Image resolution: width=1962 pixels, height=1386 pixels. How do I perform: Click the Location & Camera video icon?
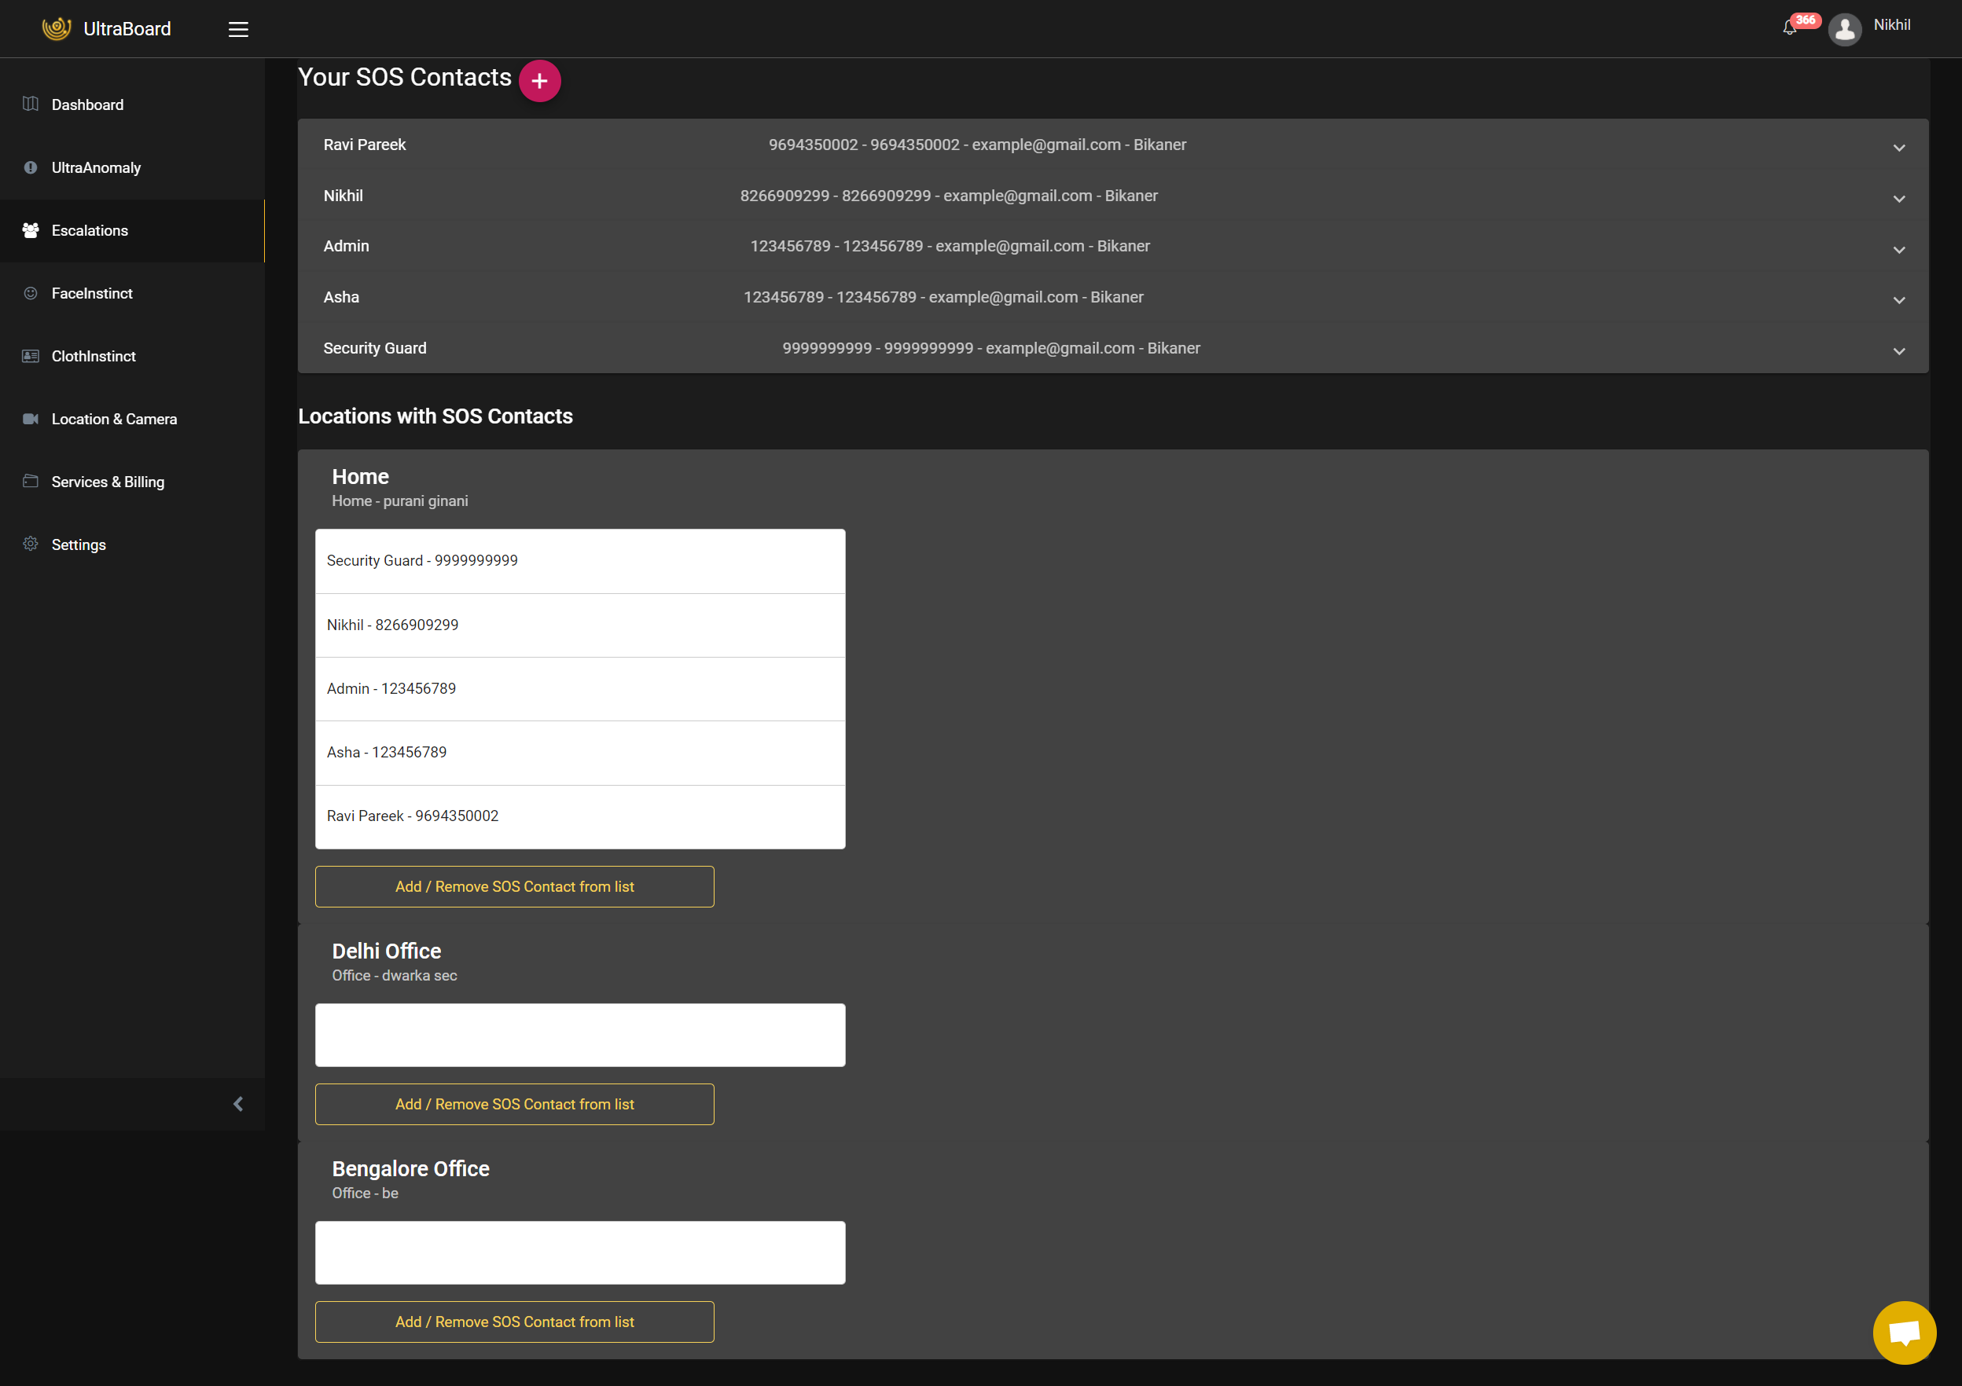pos(31,419)
